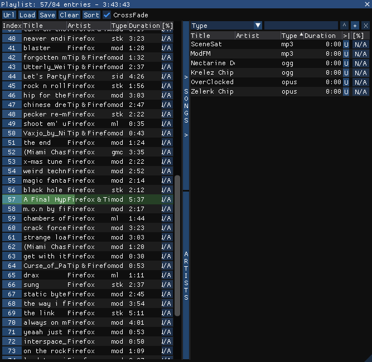This screenshot has width=372, height=362.
Task: Sort playlist by Title column header
Action: tap(44, 26)
